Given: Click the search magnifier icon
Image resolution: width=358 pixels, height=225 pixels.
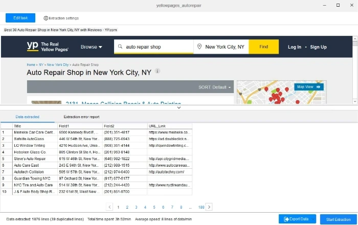Looking at the screenshot, I should click(120, 47).
